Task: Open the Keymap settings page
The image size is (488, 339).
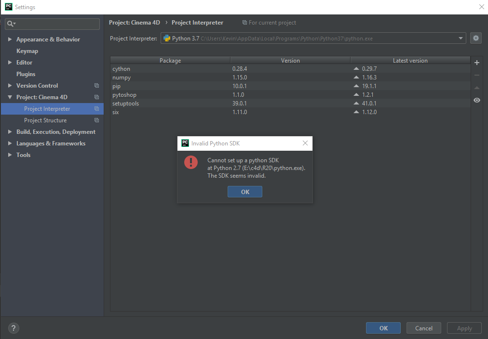Action: pyautogui.click(x=27, y=51)
